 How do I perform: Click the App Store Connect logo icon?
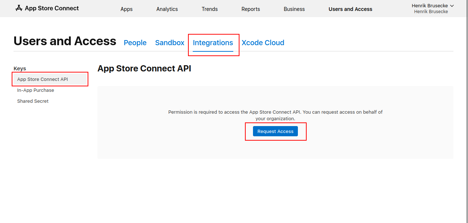(x=19, y=8)
